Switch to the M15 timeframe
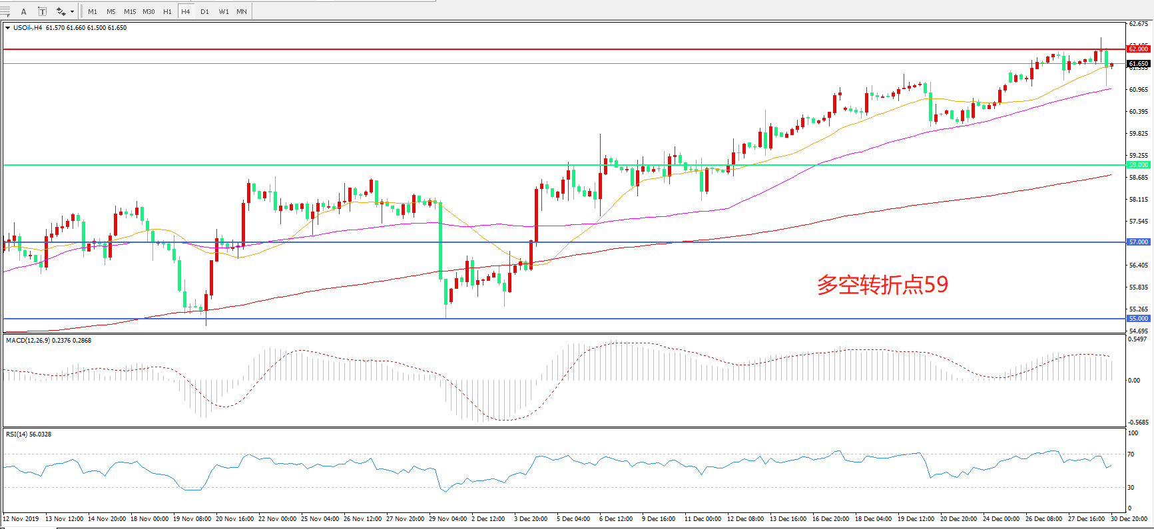The width and height of the screenshot is (1154, 529). [130, 11]
